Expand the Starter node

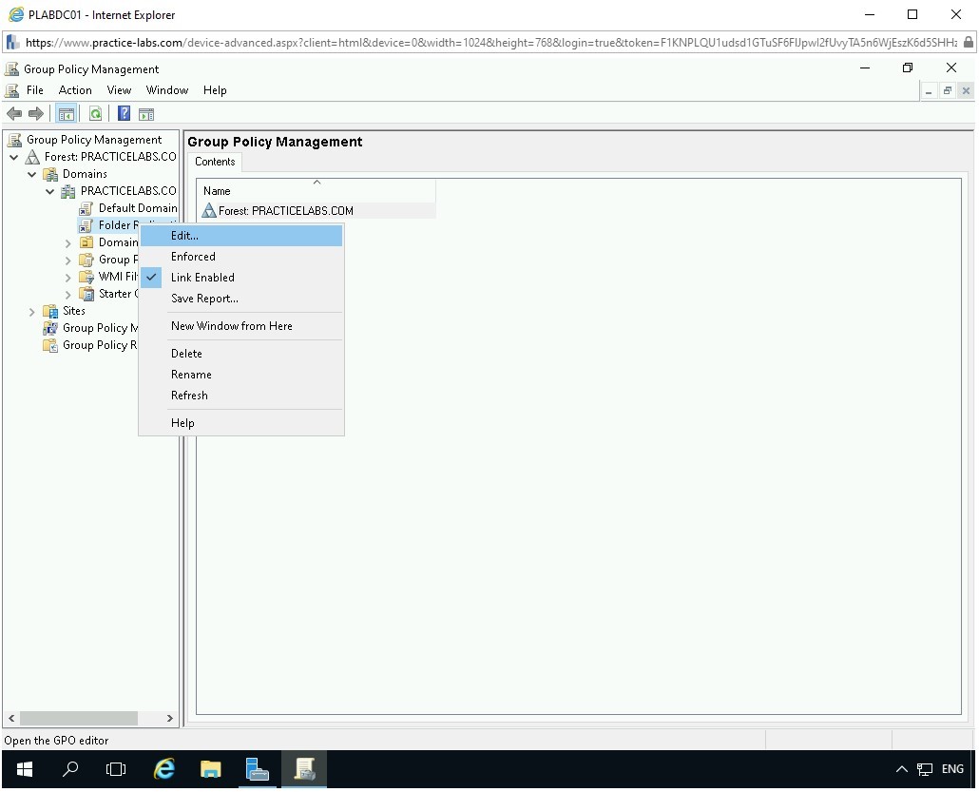[68, 294]
